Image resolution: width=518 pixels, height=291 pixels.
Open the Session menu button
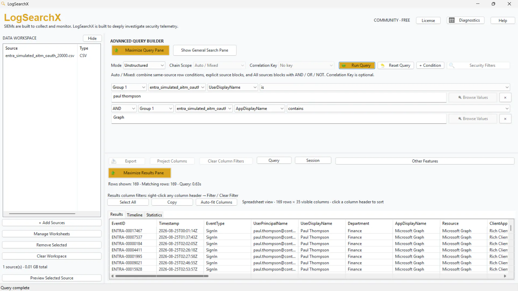tap(313, 161)
